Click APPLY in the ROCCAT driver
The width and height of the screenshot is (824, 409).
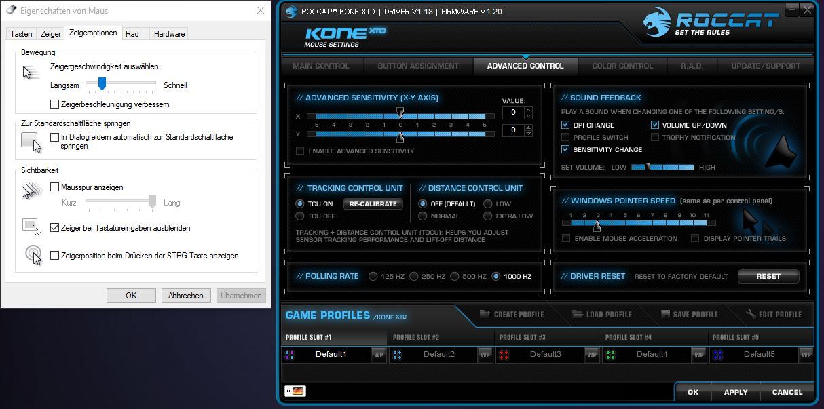[x=736, y=392]
